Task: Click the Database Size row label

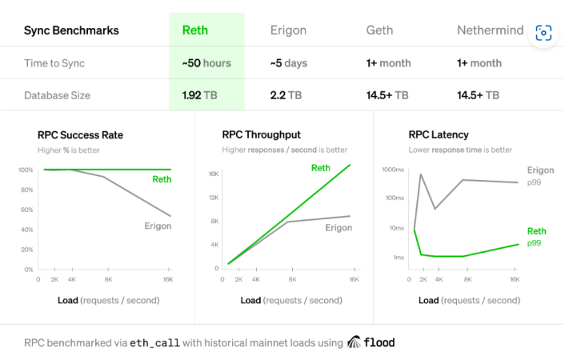Action: tap(58, 95)
